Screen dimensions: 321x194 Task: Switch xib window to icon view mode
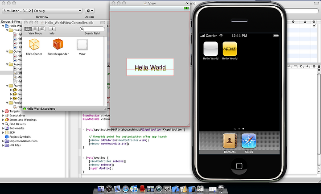click(28, 29)
